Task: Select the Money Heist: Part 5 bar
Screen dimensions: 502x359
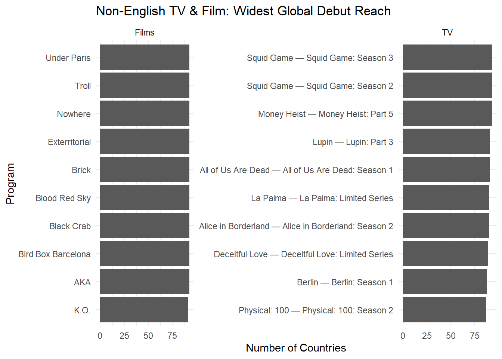Action: point(447,113)
